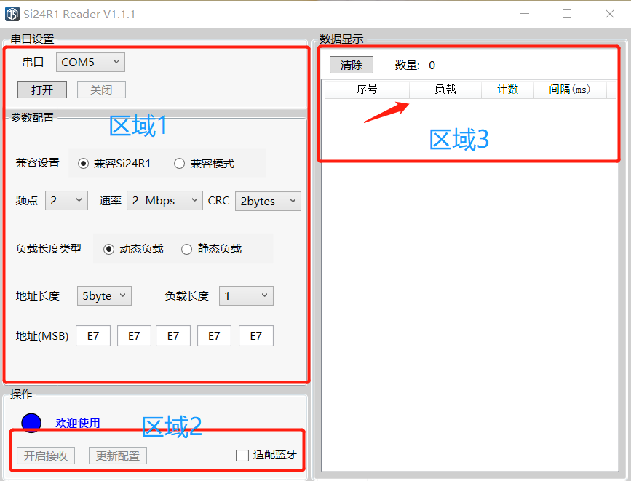
Task: Click the 开启接收 button
Action: click(x=46, y=456)
